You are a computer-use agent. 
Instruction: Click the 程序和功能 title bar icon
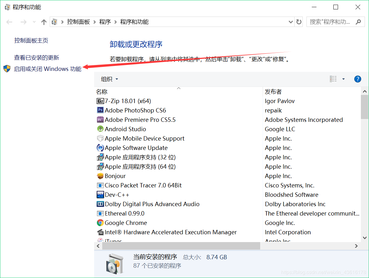7,7
